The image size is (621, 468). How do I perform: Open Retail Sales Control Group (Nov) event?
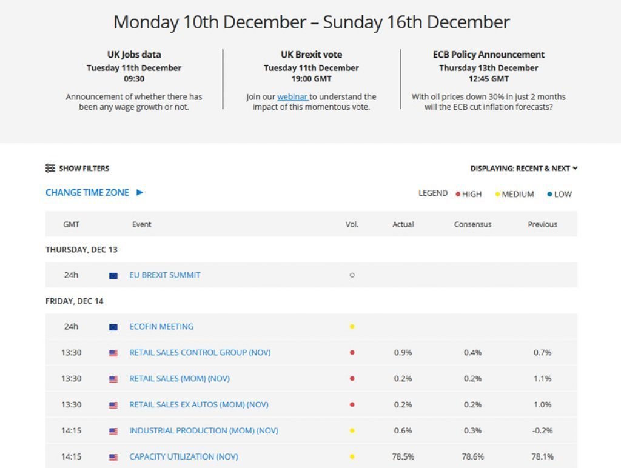pyautogui.click(x=200, y=352)
